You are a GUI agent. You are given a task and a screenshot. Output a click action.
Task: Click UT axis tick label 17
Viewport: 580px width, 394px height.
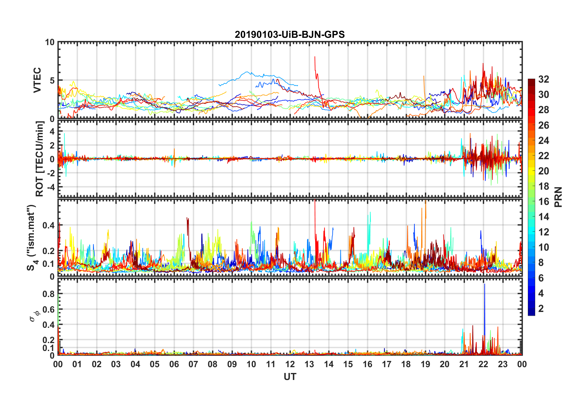387,364
